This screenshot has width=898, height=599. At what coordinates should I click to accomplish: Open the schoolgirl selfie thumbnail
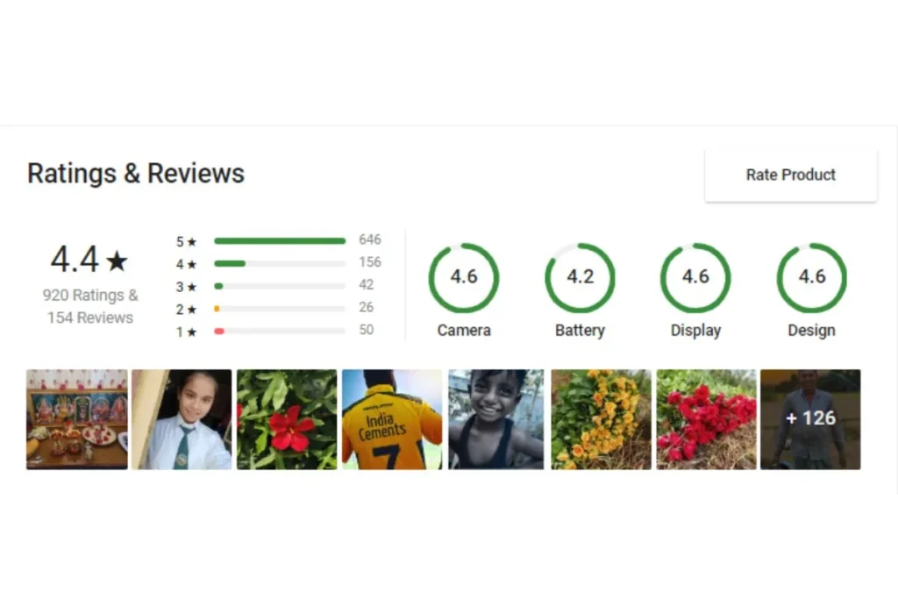tap(182, 419)
